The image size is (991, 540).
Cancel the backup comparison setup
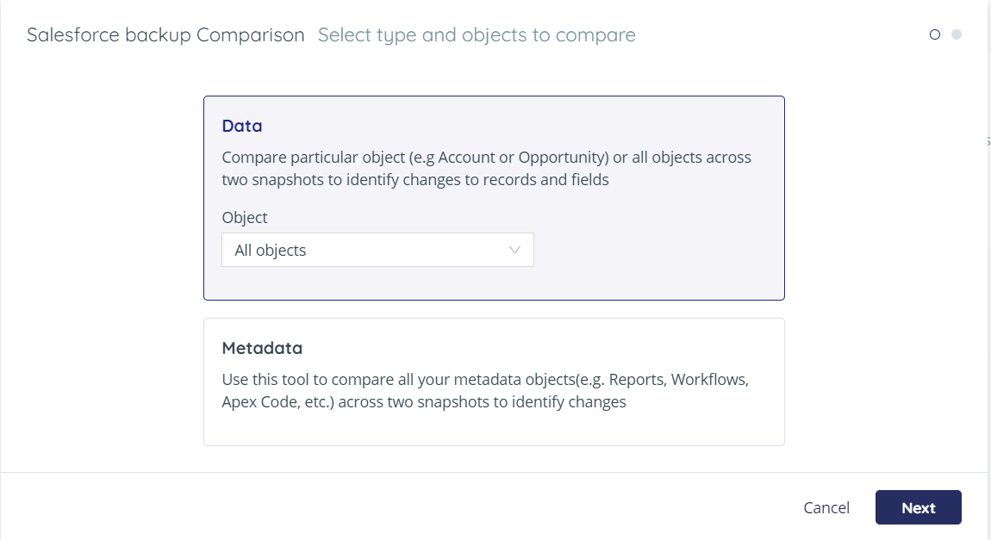click(826, 507)
